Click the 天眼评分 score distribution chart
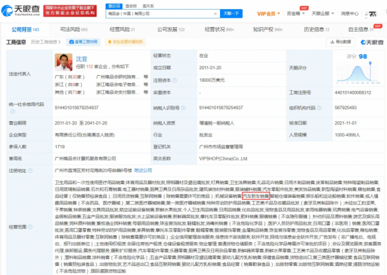 point(358,73)
